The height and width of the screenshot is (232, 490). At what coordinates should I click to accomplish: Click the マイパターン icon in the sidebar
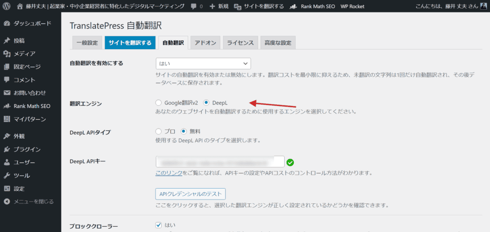[7, 119]
